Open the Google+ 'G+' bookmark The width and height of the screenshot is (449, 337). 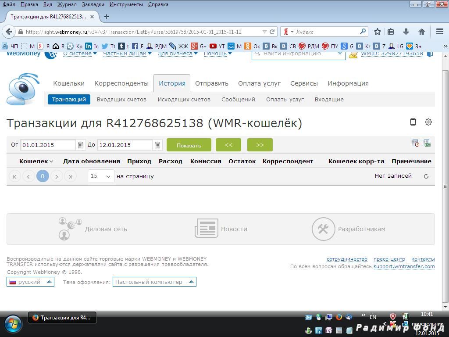(x=199, y=46)
